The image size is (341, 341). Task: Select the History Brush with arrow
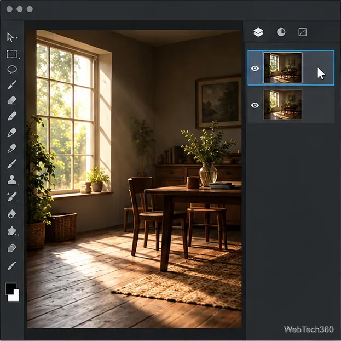coord(11,196)
